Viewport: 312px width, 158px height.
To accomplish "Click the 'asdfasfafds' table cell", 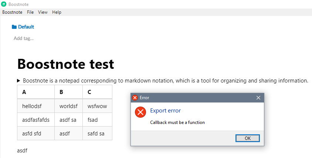I will coord(36,120).
